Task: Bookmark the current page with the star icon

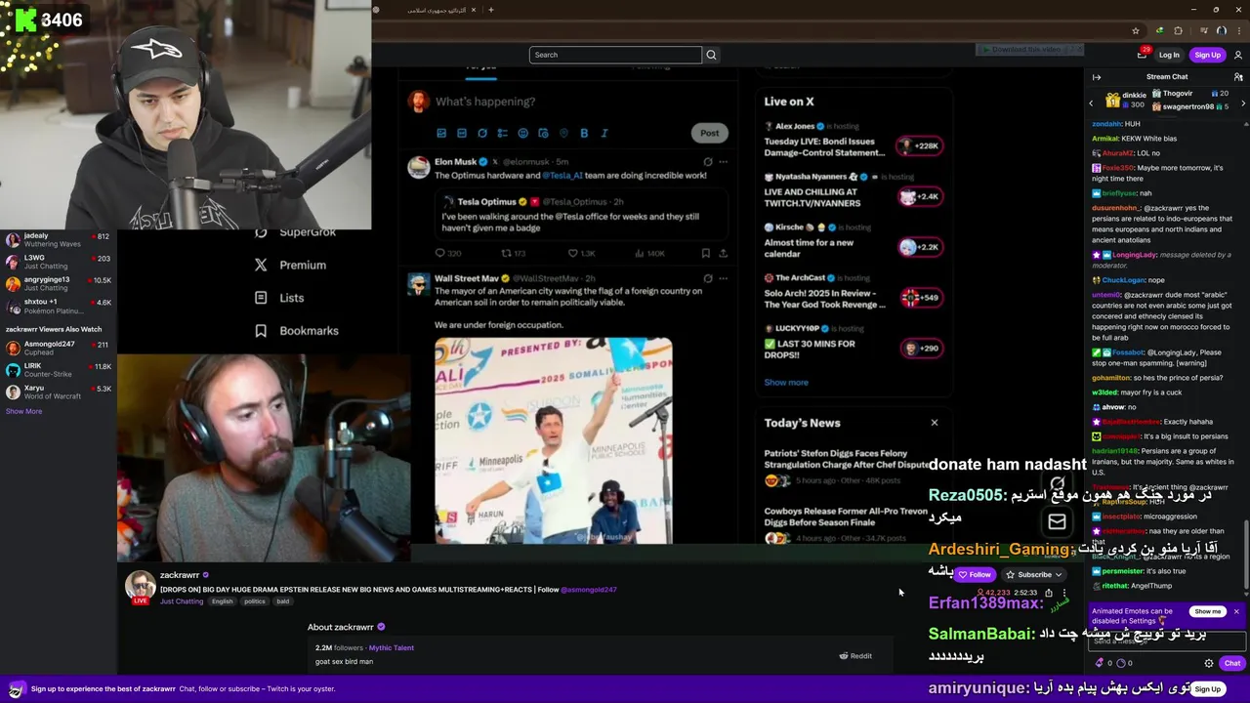Action: point(1136,31)
